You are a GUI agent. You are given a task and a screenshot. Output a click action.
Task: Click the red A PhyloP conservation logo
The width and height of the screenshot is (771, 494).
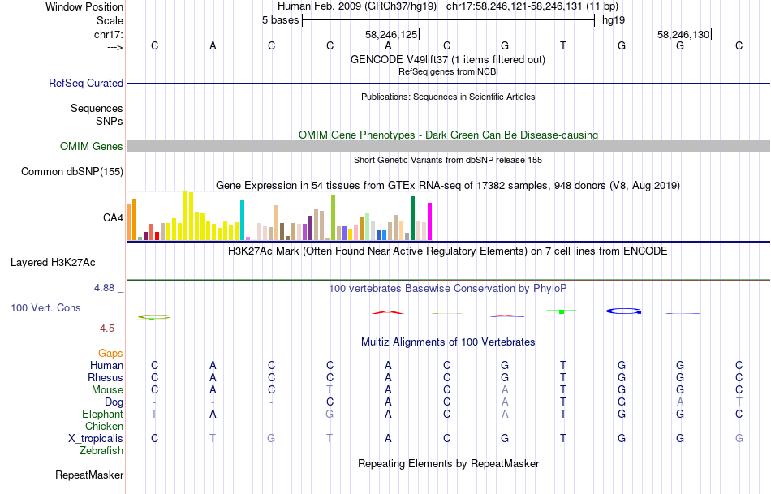point(388,312)
